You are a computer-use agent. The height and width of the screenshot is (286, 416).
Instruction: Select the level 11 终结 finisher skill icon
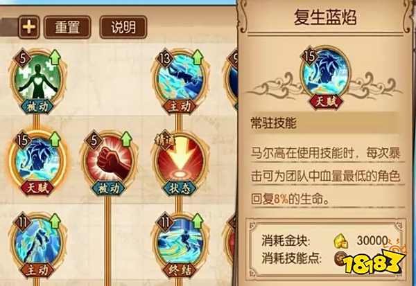pyautogui.click(x=180, y=244)
